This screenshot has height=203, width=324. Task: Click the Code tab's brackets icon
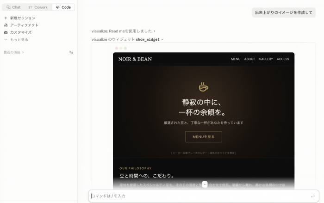[x=58, y=7]
